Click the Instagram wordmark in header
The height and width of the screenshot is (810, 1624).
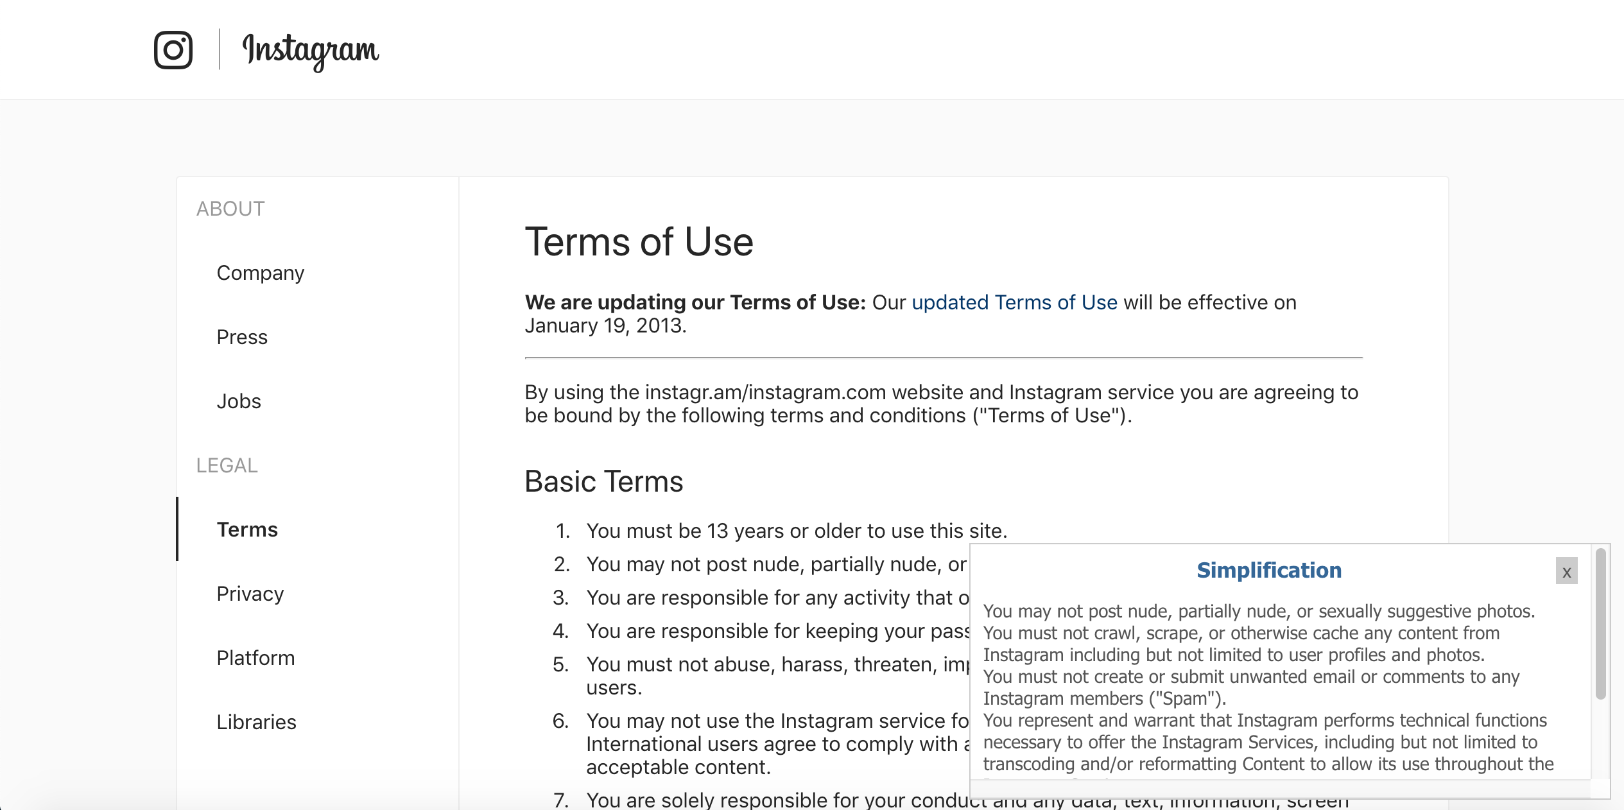pos(311,50)
